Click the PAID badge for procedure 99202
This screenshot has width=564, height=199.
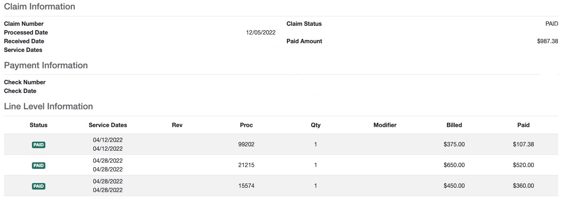(x=38, y=145)
